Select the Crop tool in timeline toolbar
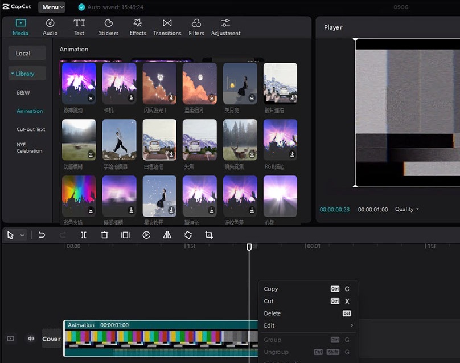This screenshot has height=363, width=460. tap(209, 235)
